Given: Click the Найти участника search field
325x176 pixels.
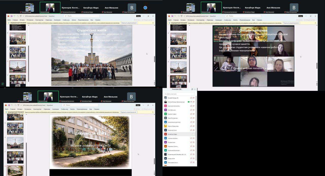Looking at the screenshot, I should click(x=179, y=94).
